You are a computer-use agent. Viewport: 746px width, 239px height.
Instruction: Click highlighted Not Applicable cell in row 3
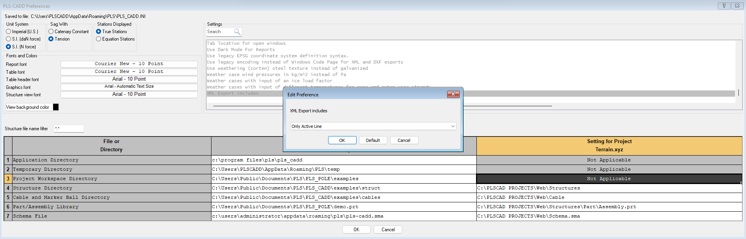[609, 179]
